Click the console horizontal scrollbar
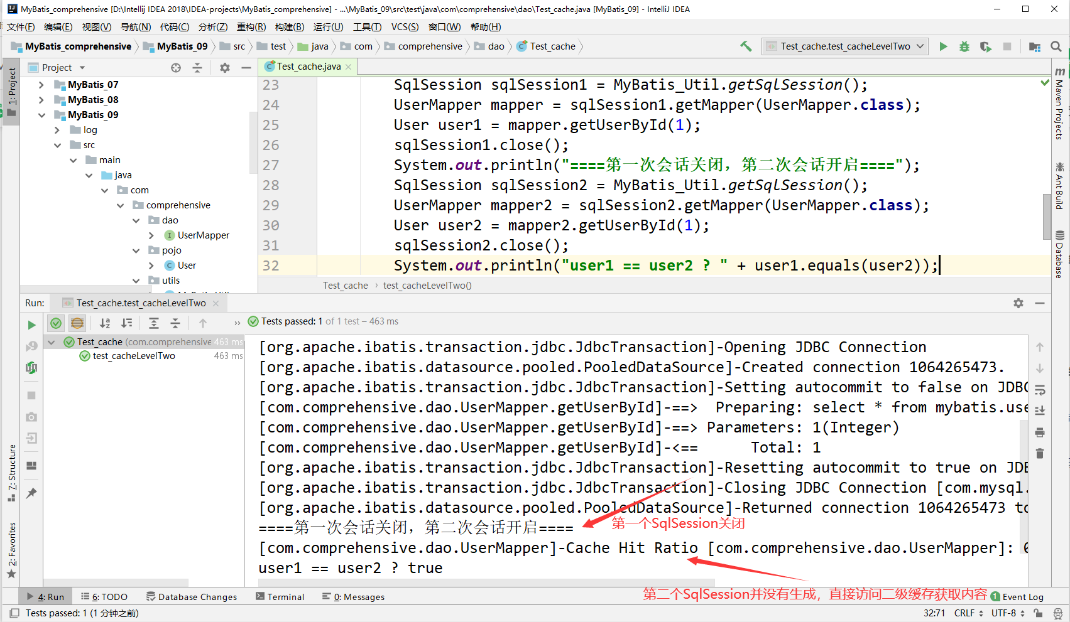Screen dimensions: 1070x622 coord(487,582)
